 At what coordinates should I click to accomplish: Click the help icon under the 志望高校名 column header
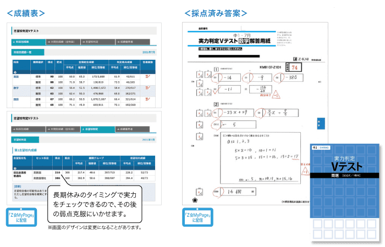coord(15,169)
